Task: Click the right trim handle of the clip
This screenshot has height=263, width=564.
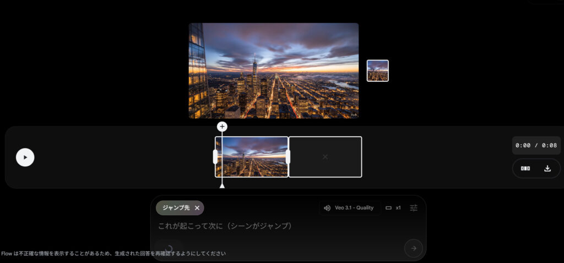Action: coord(288,157)
